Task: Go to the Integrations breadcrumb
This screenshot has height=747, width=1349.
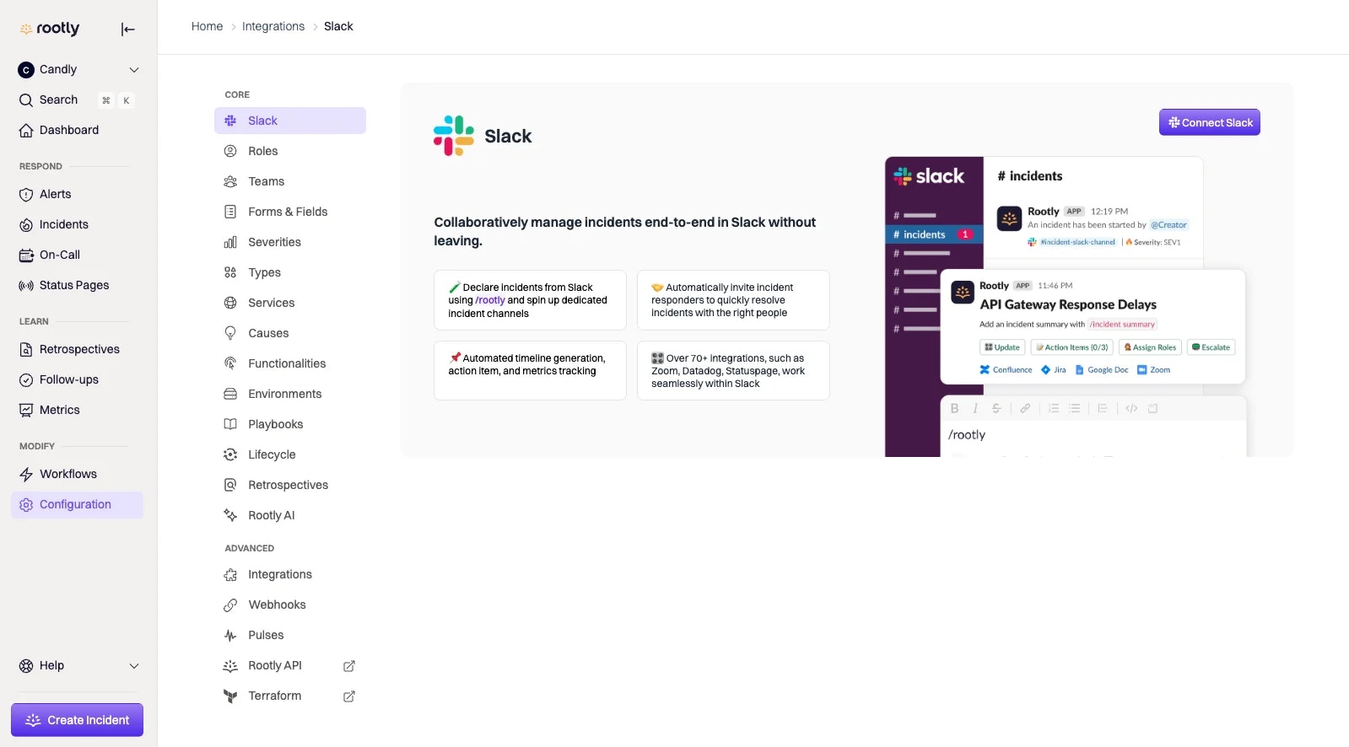Action: [x=273, y=27]
